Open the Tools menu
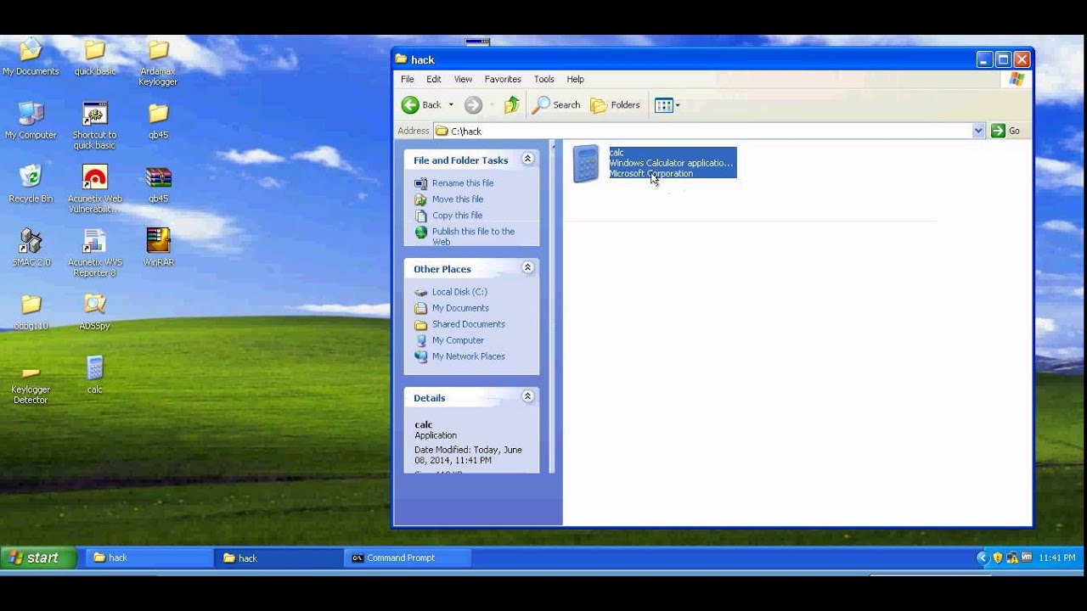Screen dimensions: 1087x611 coord(543,79)
